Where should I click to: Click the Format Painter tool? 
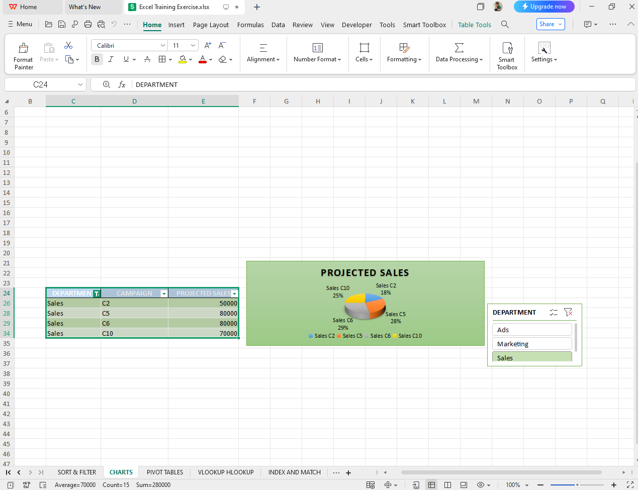[x=23, y=55]
